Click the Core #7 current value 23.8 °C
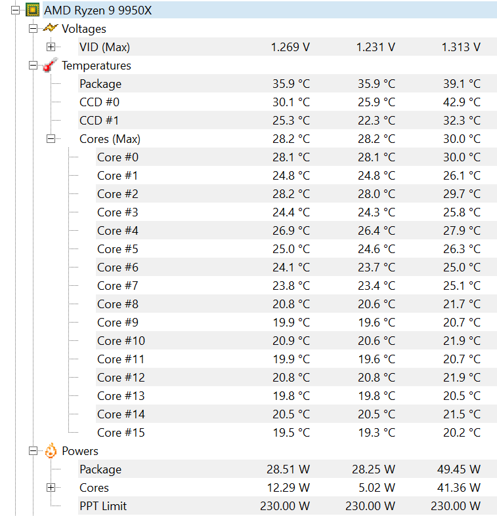Image resolution: width=497 pixels, height=516 pixels. point(291,286)
